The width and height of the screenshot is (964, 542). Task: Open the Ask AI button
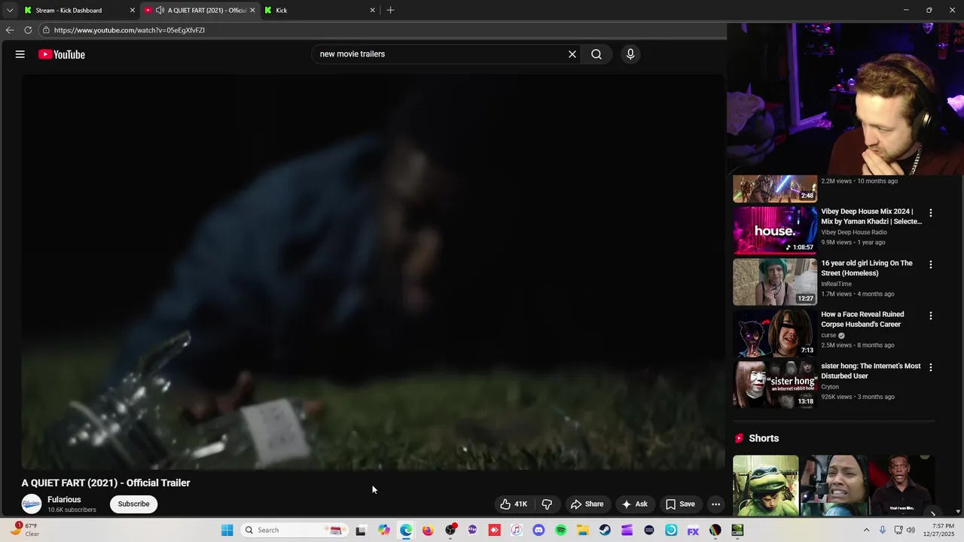pyautogui.click(x=634, y=504)
